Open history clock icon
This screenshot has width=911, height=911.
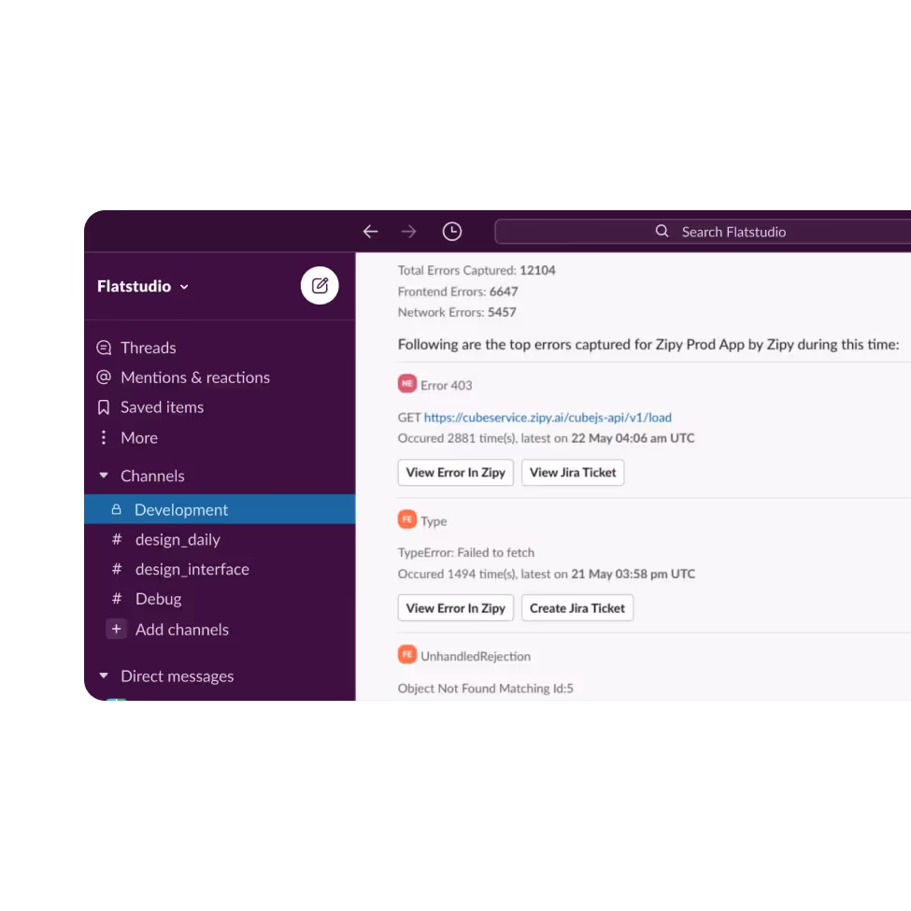(x=452, y=231)
